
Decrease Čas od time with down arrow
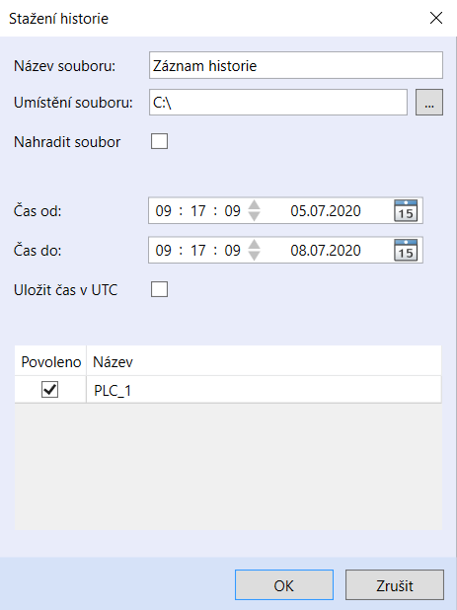(x=254, y=216)
